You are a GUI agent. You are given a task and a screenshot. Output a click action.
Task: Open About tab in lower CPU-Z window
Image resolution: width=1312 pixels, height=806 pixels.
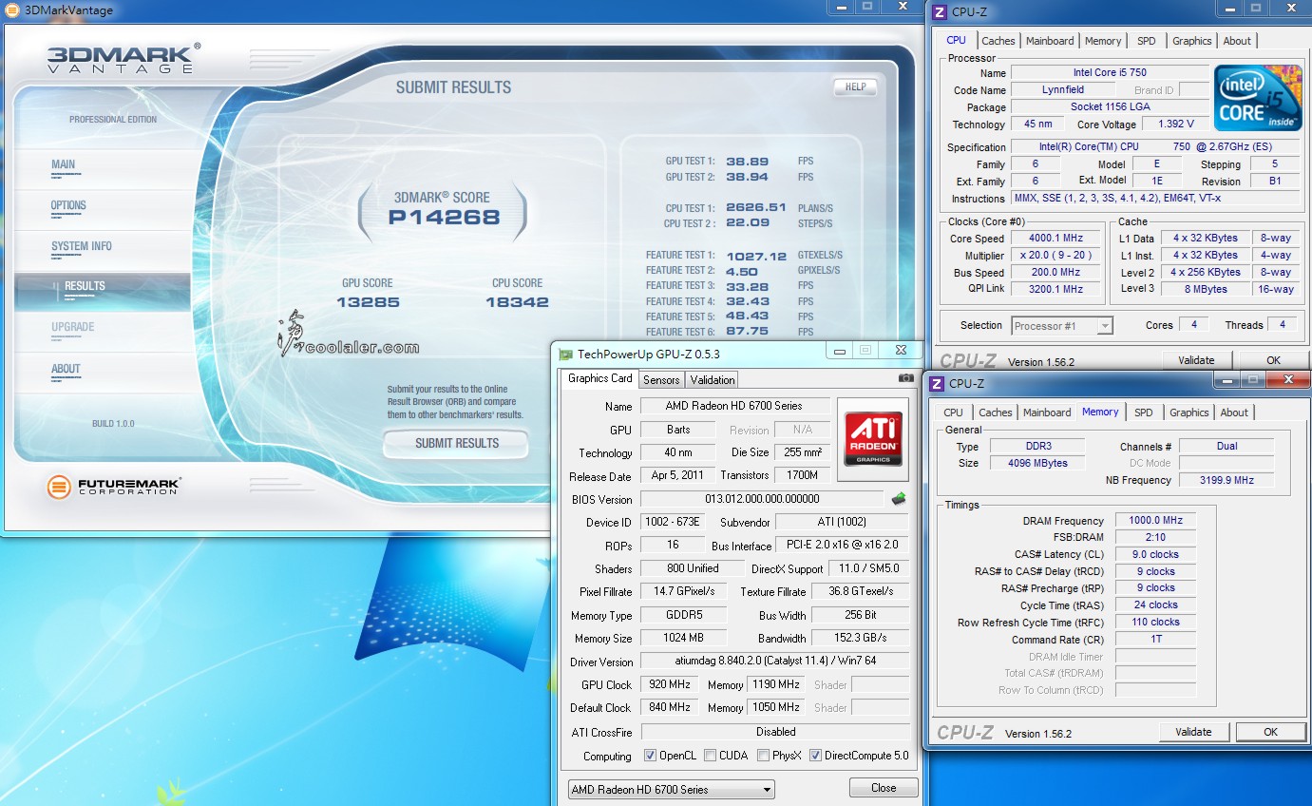[x=1234, y=413]
